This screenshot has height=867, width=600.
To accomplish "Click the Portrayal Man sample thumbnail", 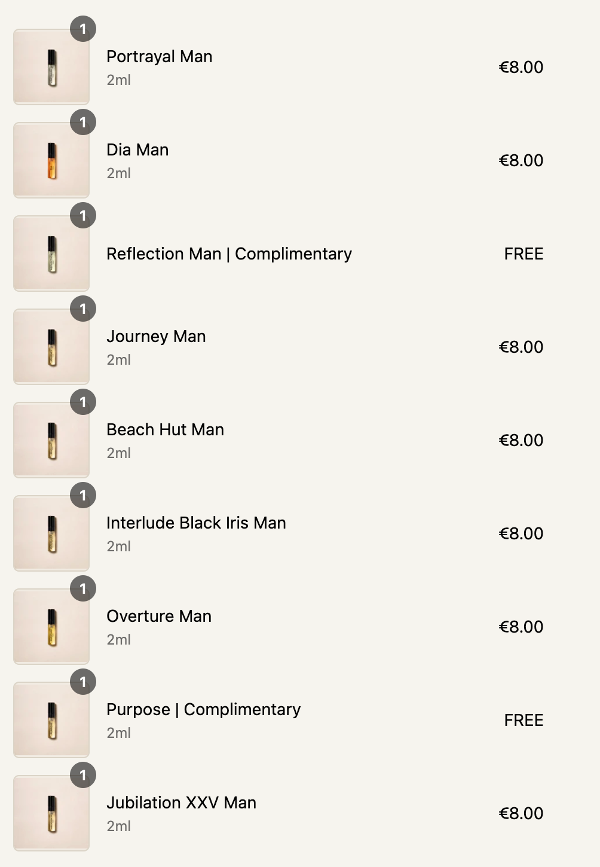I will pos(51,68).
